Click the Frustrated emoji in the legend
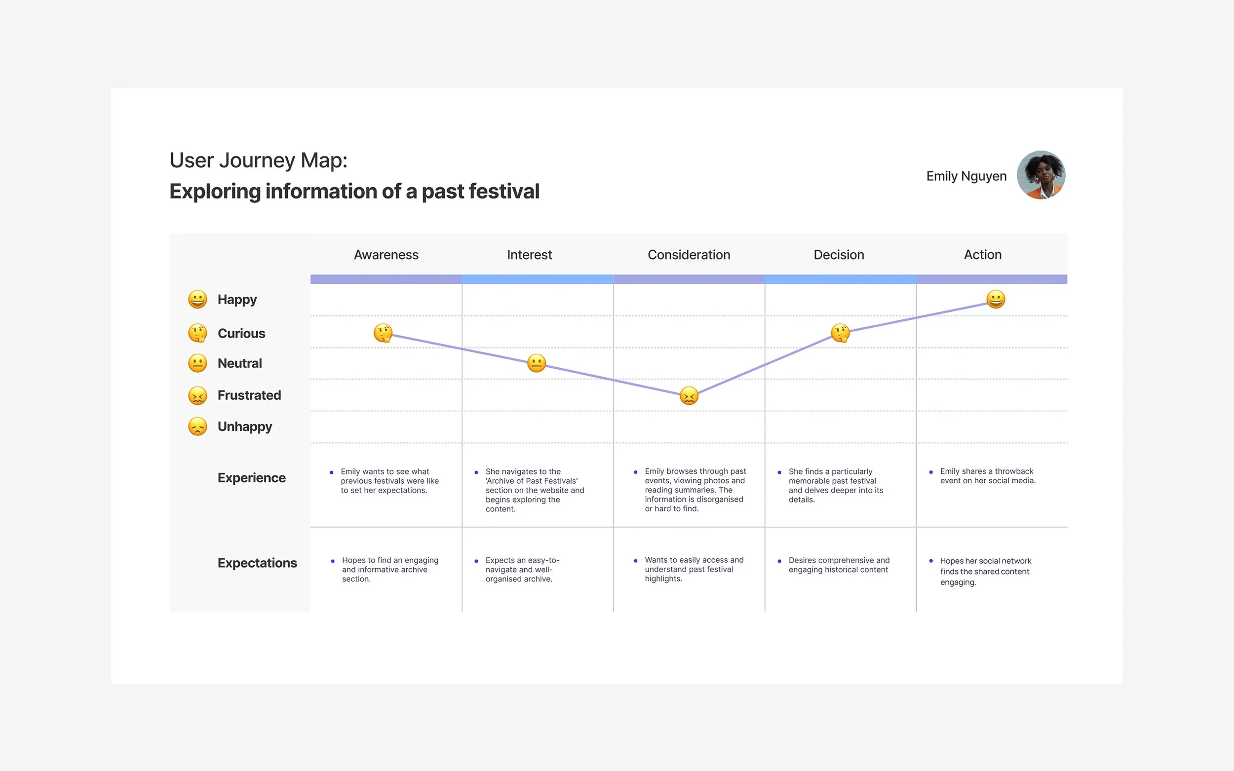This screenshot has height=771, width=1234. (x=197, y=395)
